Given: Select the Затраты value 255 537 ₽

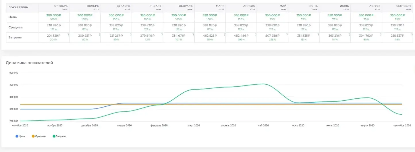Looking at the screenshot, I should (398, 36).
